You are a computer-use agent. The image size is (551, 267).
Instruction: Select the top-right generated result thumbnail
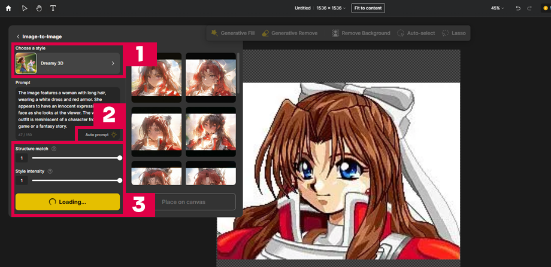[211, 78]
